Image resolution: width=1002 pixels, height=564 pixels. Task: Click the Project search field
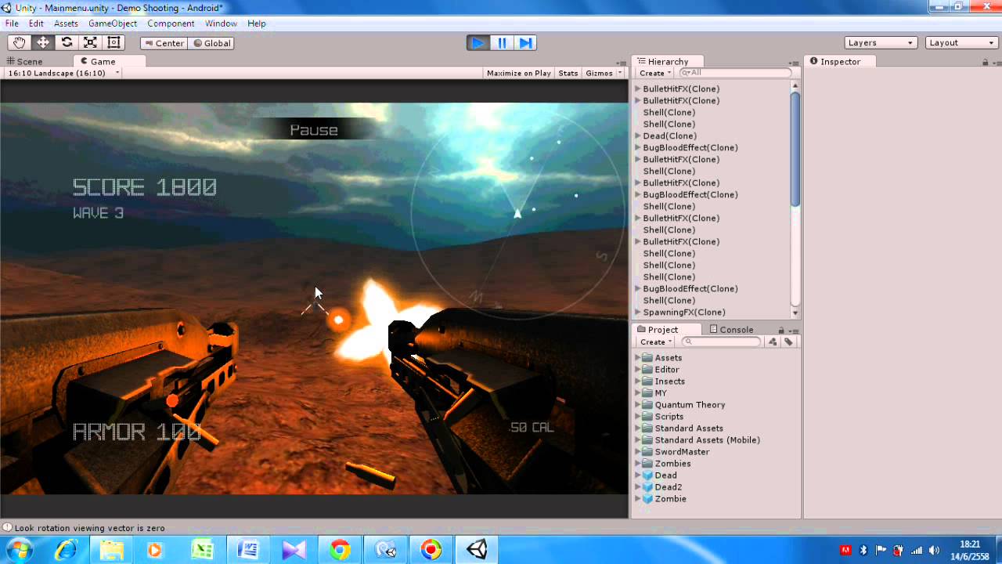point(722,342)
